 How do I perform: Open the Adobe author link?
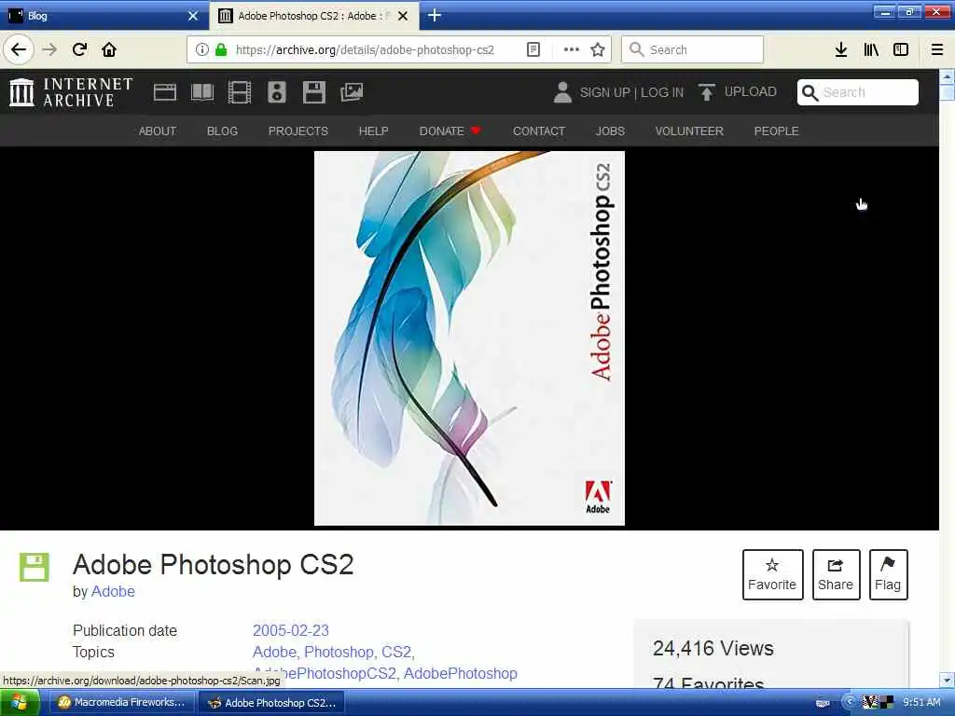pos(113,591)
